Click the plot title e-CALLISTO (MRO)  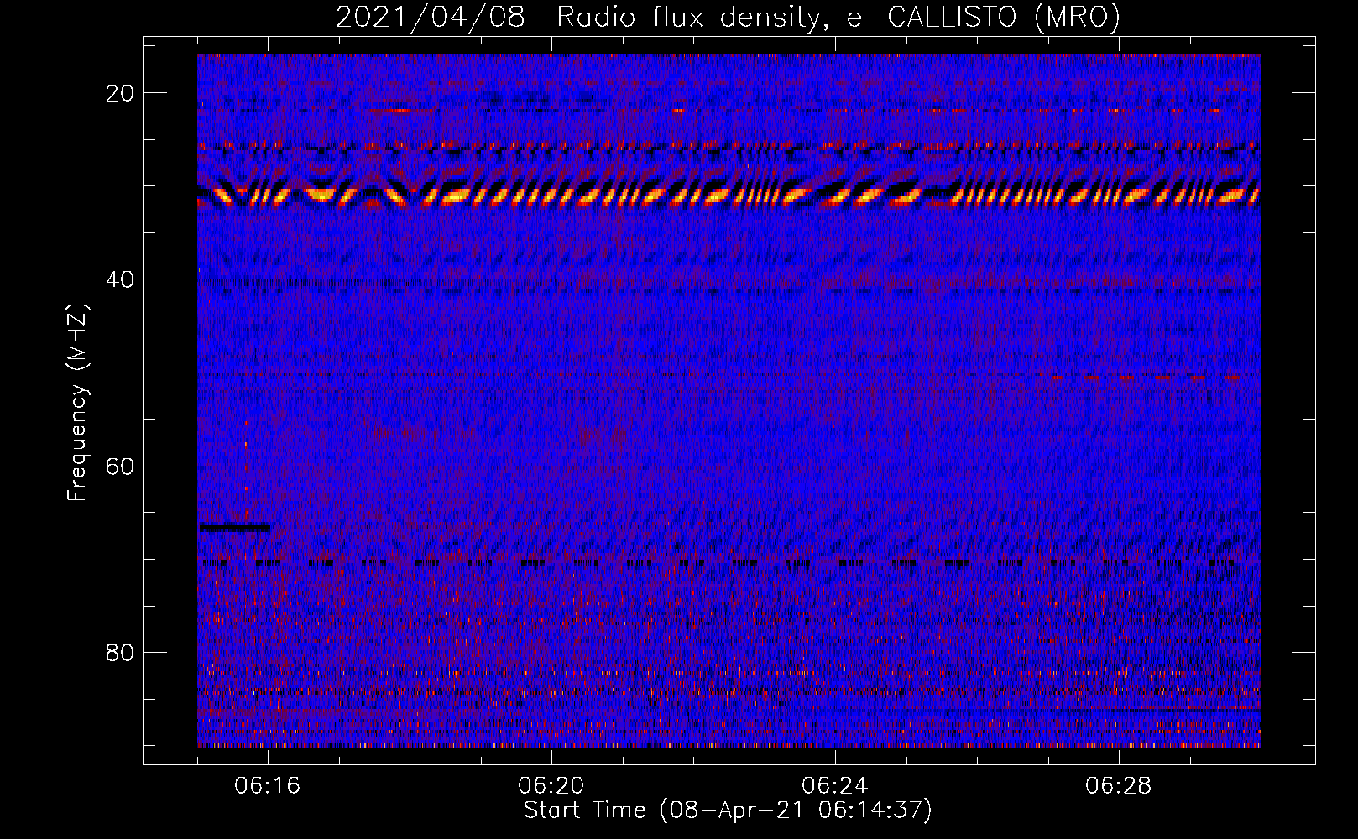click(x=983, y=17)
